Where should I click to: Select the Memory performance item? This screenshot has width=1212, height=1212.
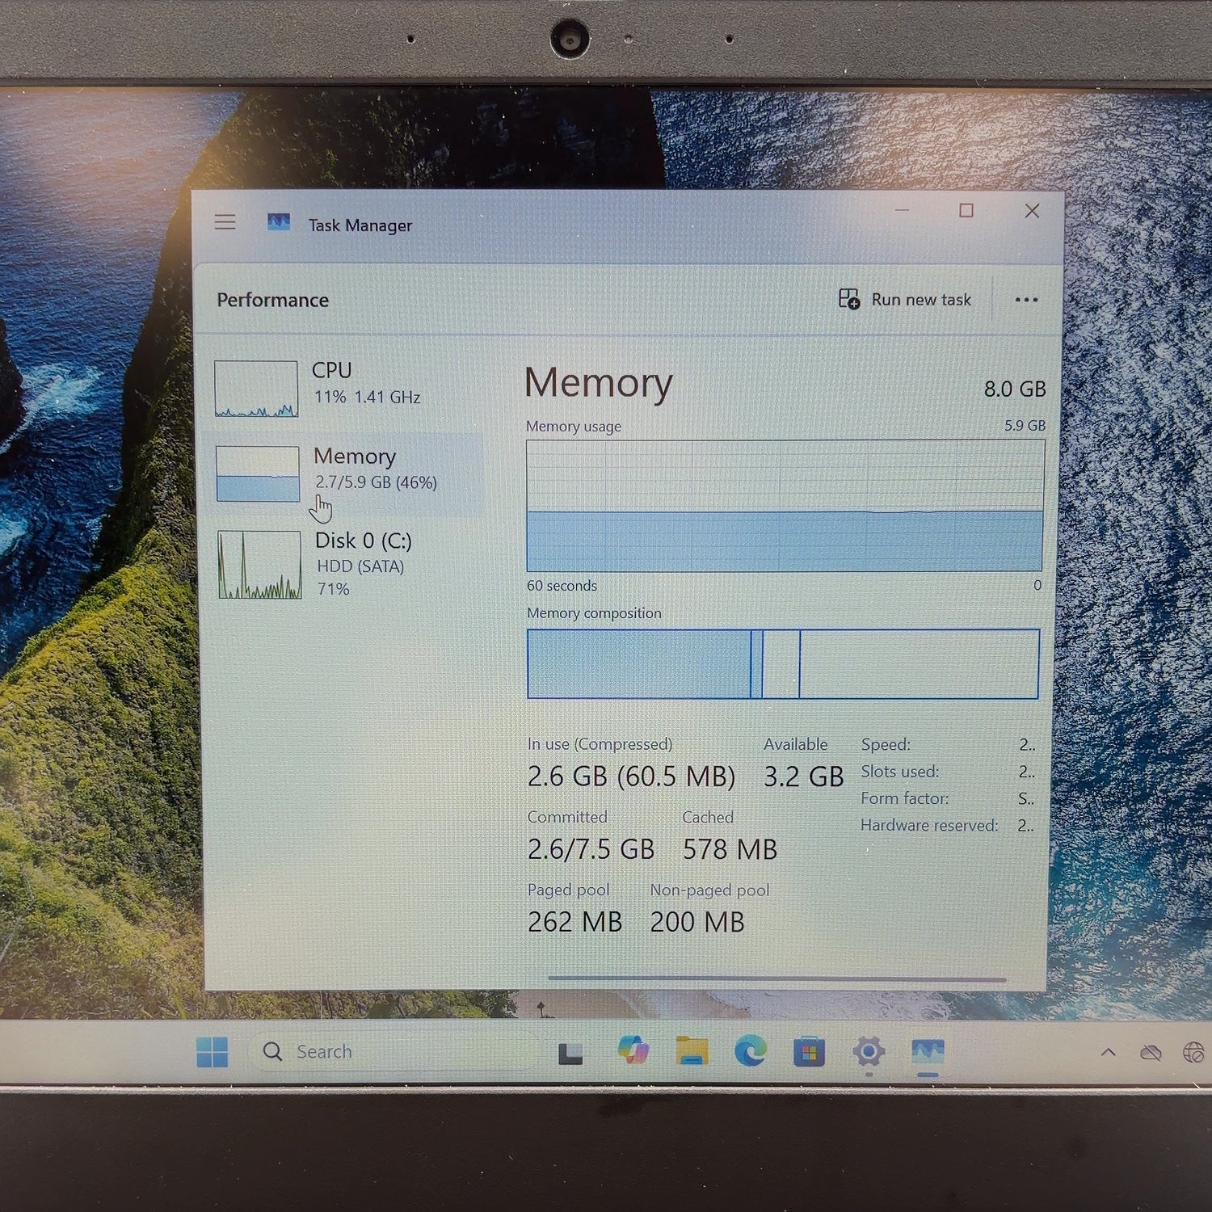pos(347,473)
